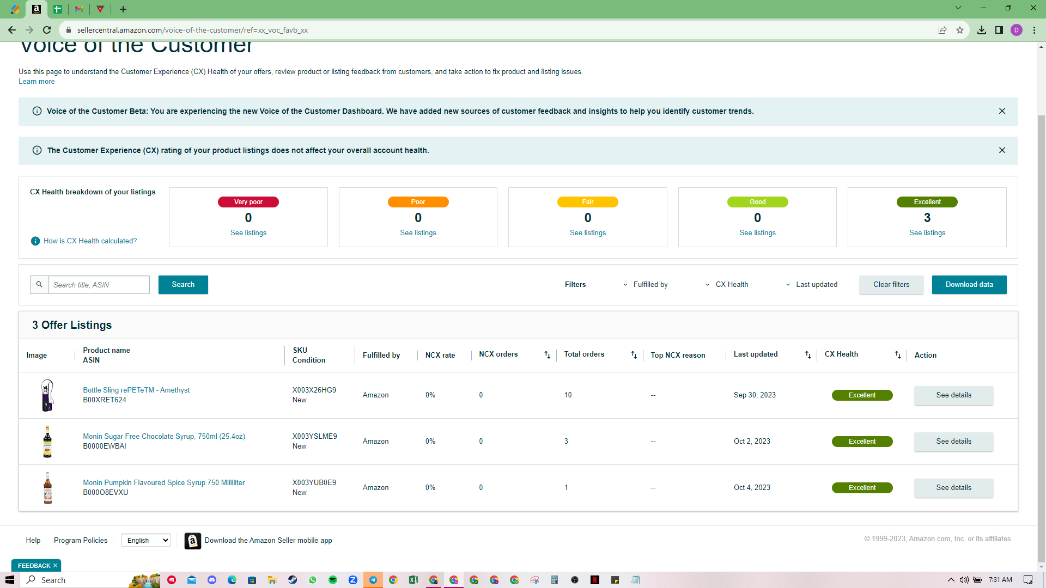Switch to the first browser tab
The width and height of the screenshot is (1046, 588).
pyautogui.click(x=15, y=9)
